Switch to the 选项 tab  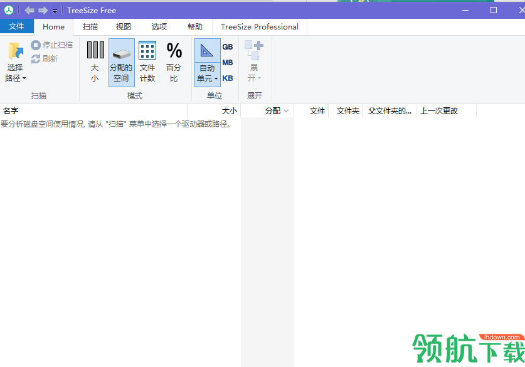pos(159,27)
